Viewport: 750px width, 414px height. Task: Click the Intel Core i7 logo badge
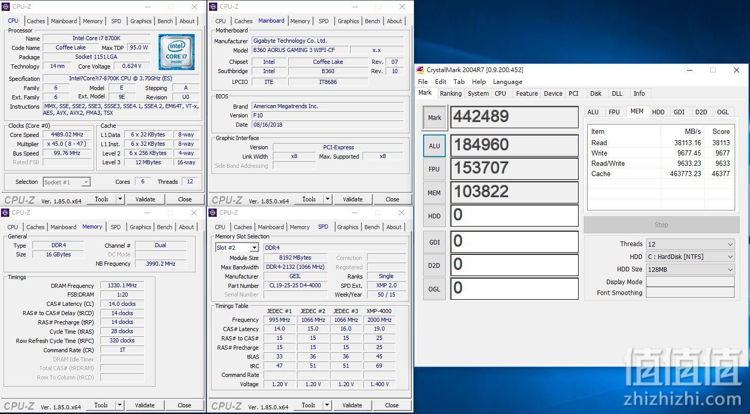click(x=177, y=52)
